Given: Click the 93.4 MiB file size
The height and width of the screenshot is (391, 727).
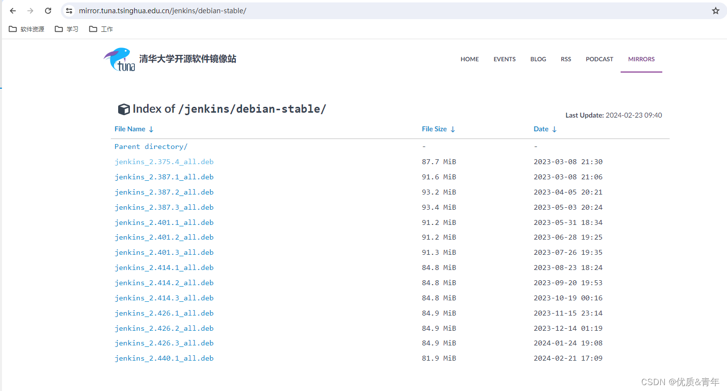Looking at the screenshot, I should pos(439,207).
